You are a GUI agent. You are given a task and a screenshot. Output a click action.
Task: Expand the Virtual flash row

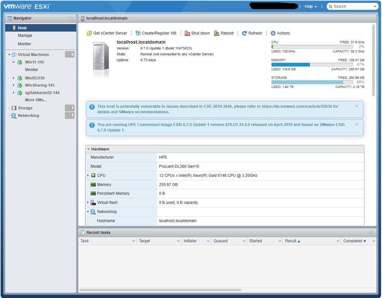88,202
